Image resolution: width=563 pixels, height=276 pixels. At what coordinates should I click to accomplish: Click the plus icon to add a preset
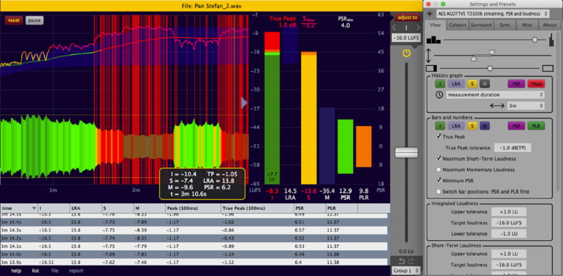[430, 14]
